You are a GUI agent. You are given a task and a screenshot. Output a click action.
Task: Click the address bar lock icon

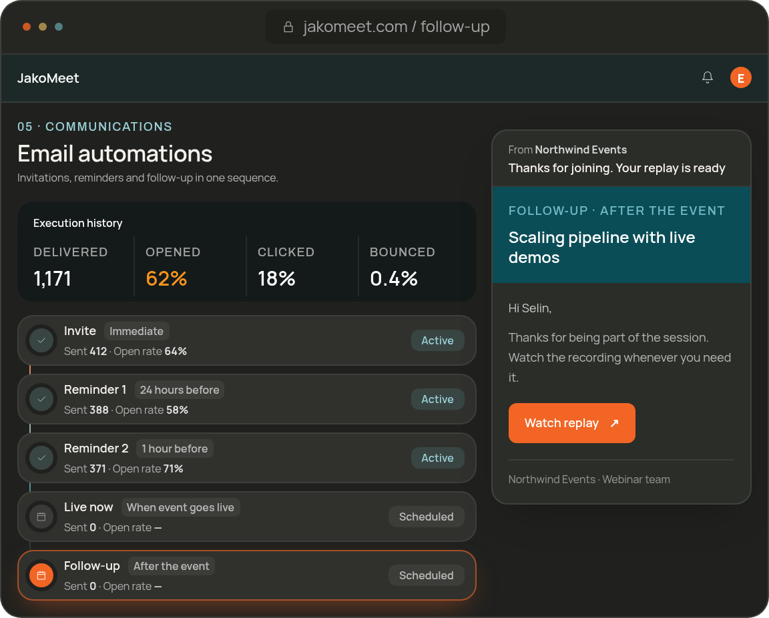(x=288, y=27)
